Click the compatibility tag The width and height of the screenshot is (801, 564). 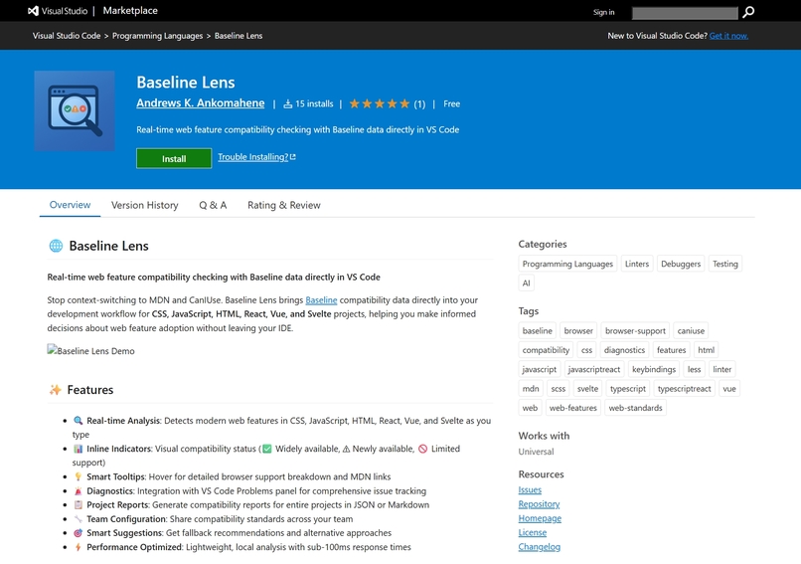pos(546,350)
